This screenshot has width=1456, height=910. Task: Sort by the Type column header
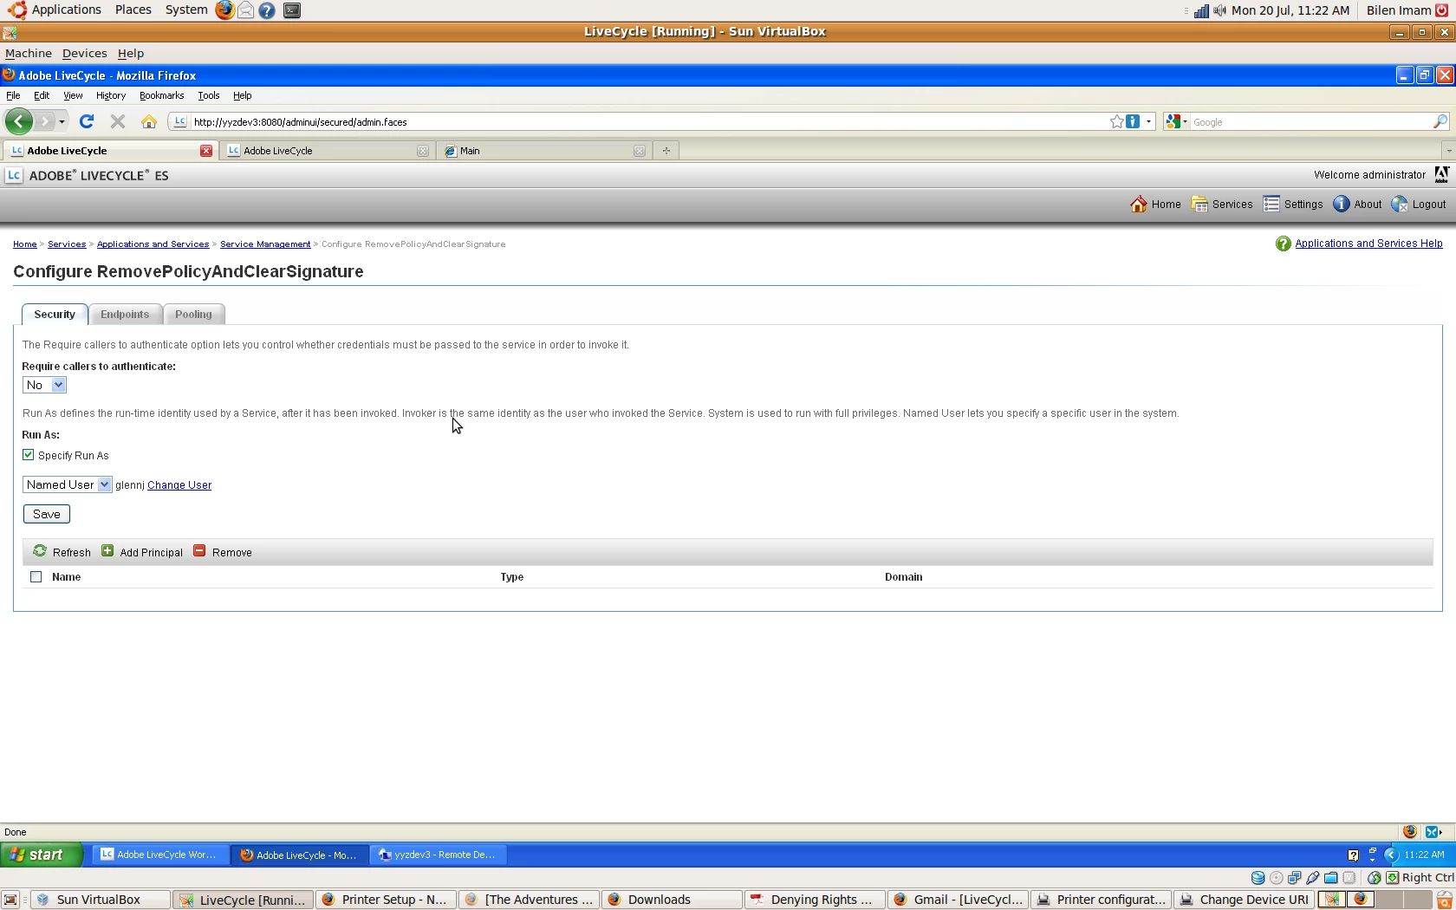click(x=511, y=577)
